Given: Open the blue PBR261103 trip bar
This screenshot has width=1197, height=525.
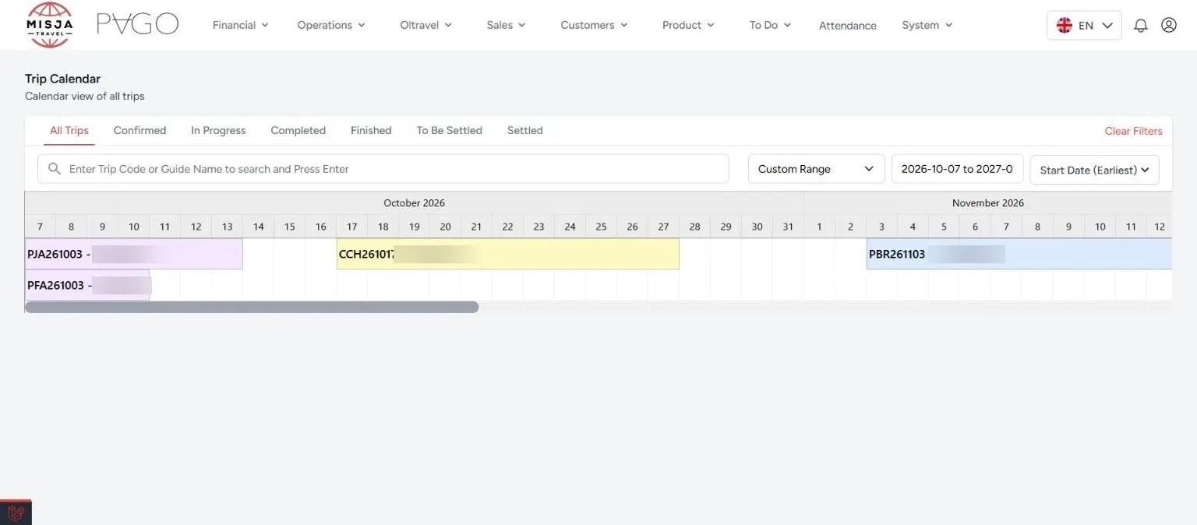Looking at the screenshot, I should [x=1019, y=254].
